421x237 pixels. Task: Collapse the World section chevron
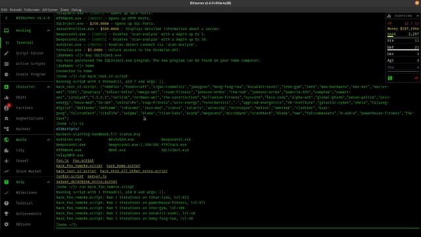click(x=49, y=140)
